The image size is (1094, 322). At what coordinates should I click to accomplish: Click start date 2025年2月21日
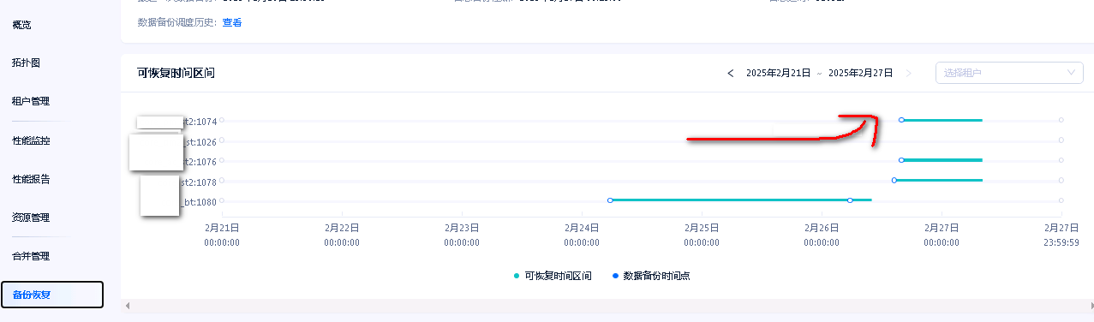778,74
